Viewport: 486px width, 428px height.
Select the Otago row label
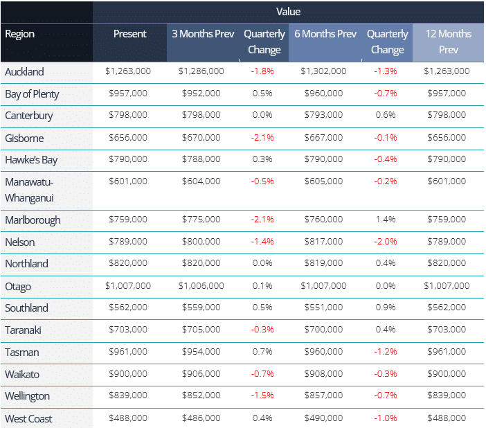pyautogui.click(x=18, y=286)
